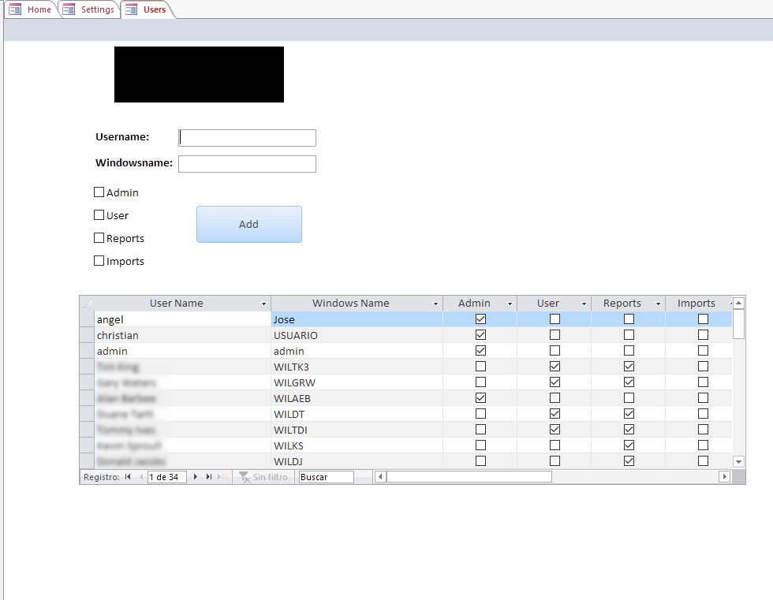Uncheck Reports for the WILKS row
773x600 pixels.
click(x=629, y=445)
